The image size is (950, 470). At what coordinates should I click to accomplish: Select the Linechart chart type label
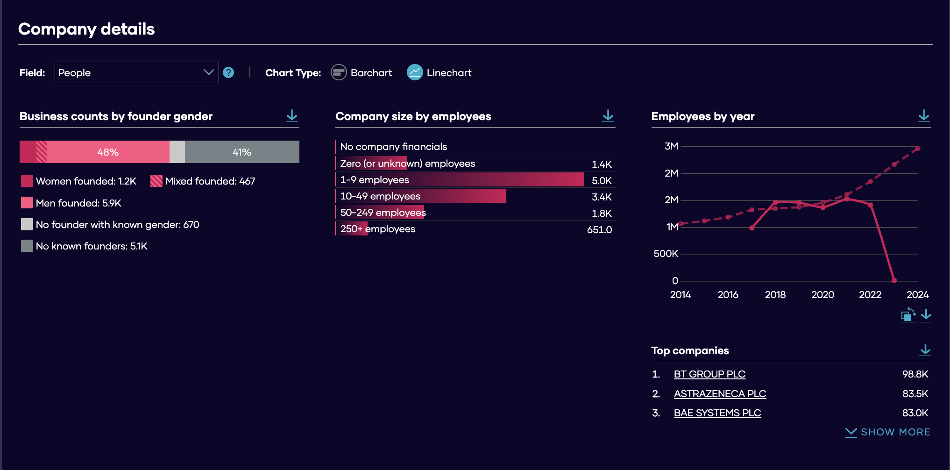point(449,73)
